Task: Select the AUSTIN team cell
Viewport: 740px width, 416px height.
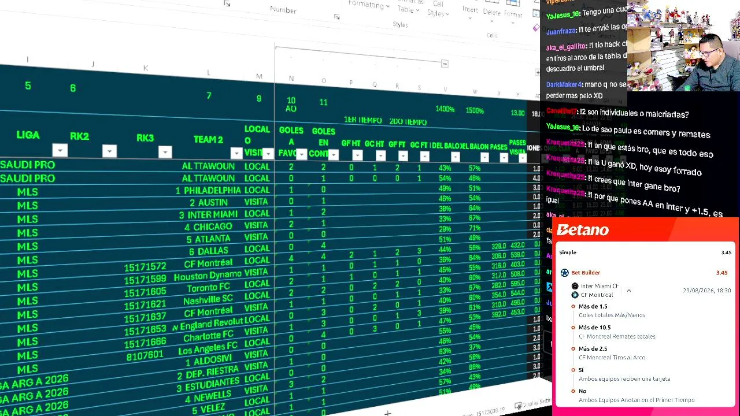Action: [208, 202]
